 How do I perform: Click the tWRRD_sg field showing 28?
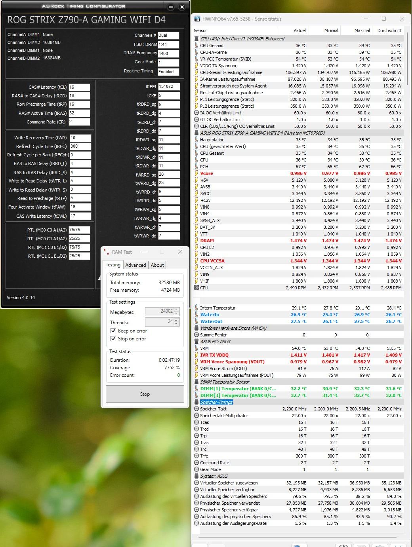coord(169,175)
